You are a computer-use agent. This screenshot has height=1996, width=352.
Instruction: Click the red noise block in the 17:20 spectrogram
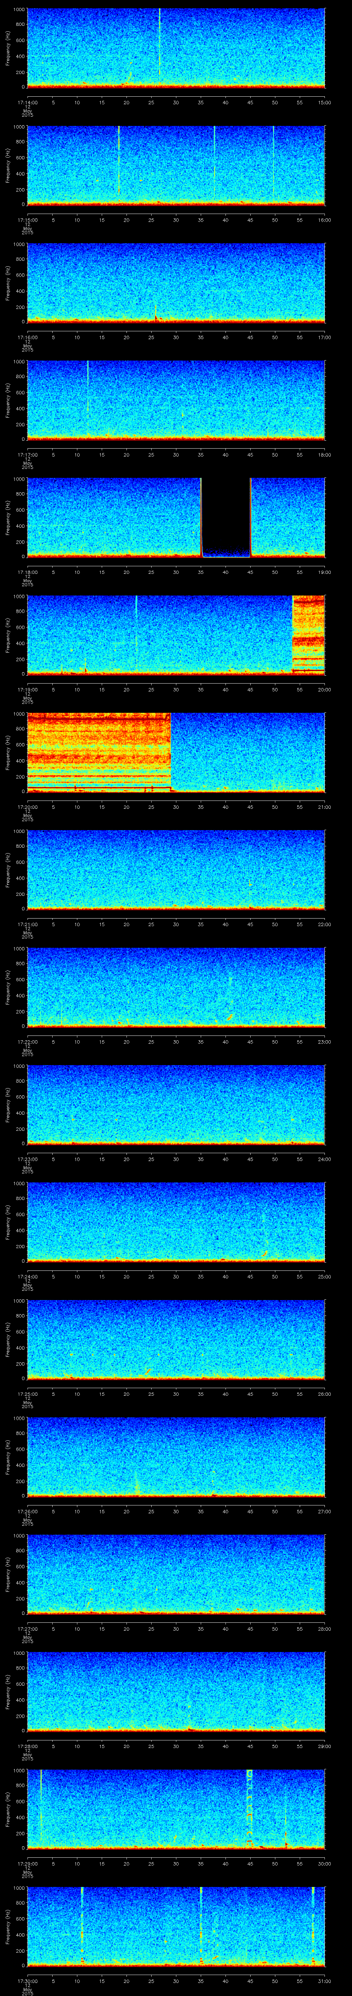[x=98, y=750]
